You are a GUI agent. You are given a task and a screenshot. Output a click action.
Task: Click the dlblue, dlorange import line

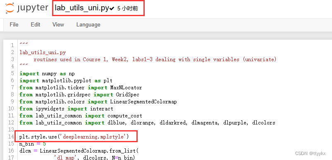pos(147,123)
